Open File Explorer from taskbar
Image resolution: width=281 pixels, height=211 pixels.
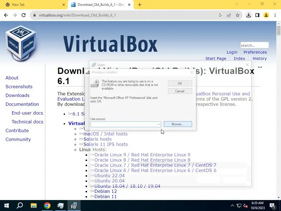[x=33, y=206]
